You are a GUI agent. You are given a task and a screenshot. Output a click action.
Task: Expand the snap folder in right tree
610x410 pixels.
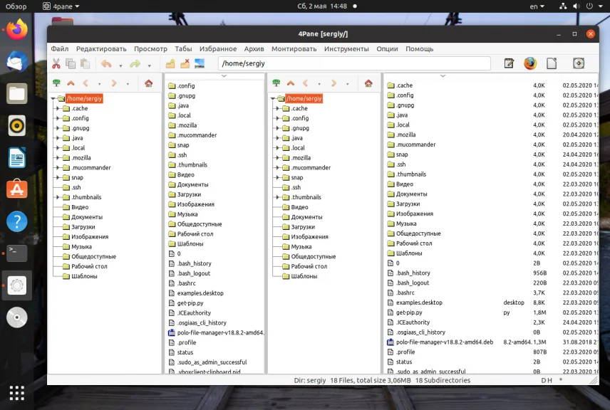pyautogui.click(x=278, y=177)
